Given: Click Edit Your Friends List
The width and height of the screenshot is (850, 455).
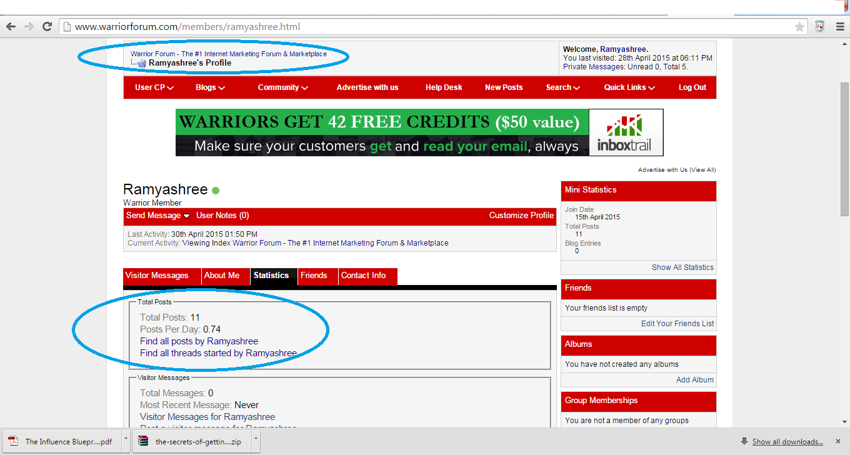Looking at the screenshot, I should [677, 324].
